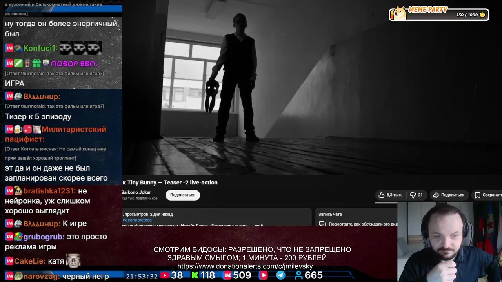The height and width of the screenshot is (282, 502).
Task: Click the LIVE badge next to bratishka1231
Action: (9, 191)
